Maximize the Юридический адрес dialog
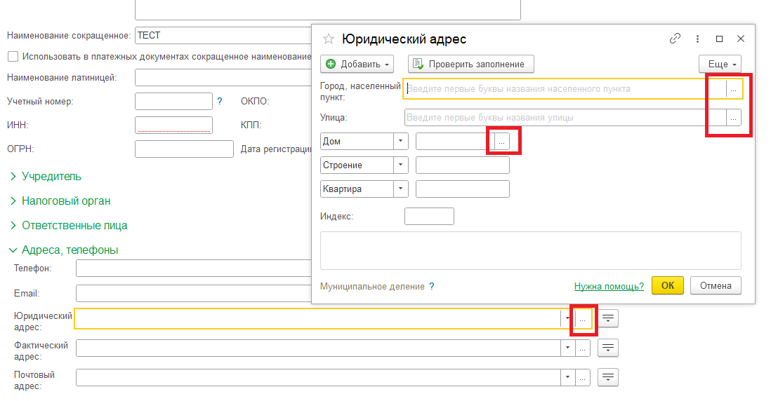Screen dimensions: 771x401 click(x=719, y=39)
